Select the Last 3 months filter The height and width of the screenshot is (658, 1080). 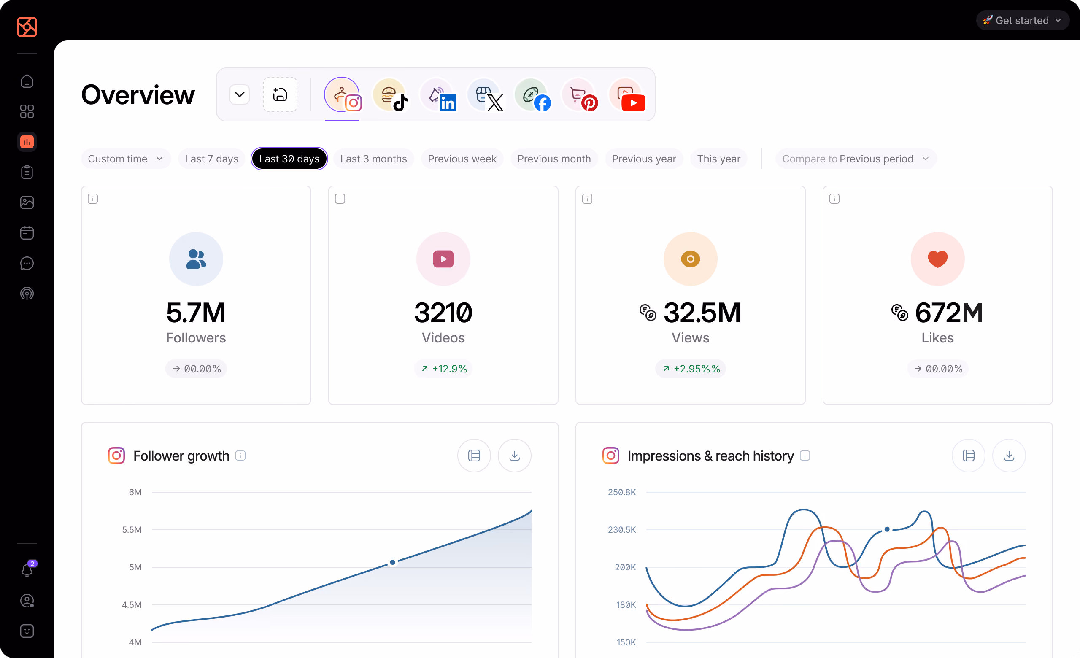(x=373, y=159)
